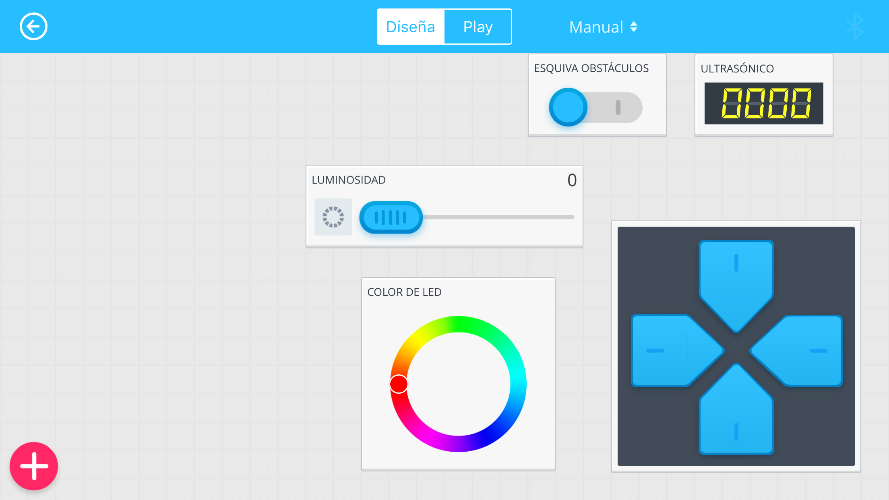Click the Manual dropdown arrows
This screenshot has height=500, width=889.
(x=634, y=27)
